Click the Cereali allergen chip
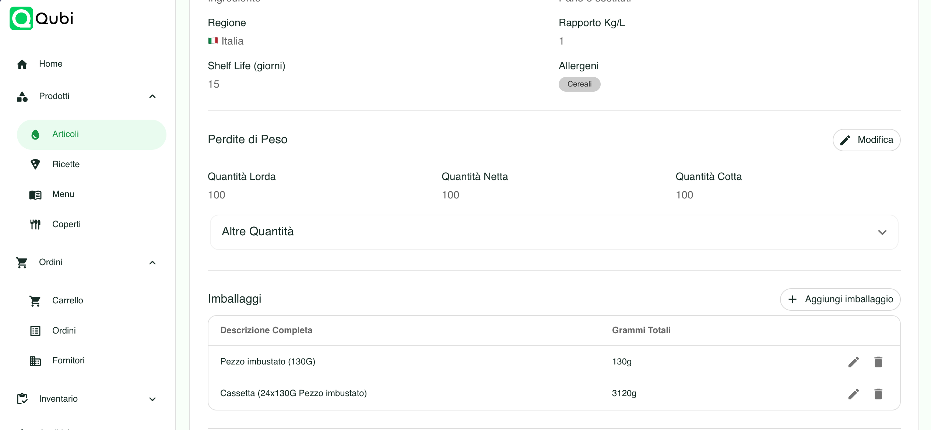This screenshot has height=430, width=931. 579,84
